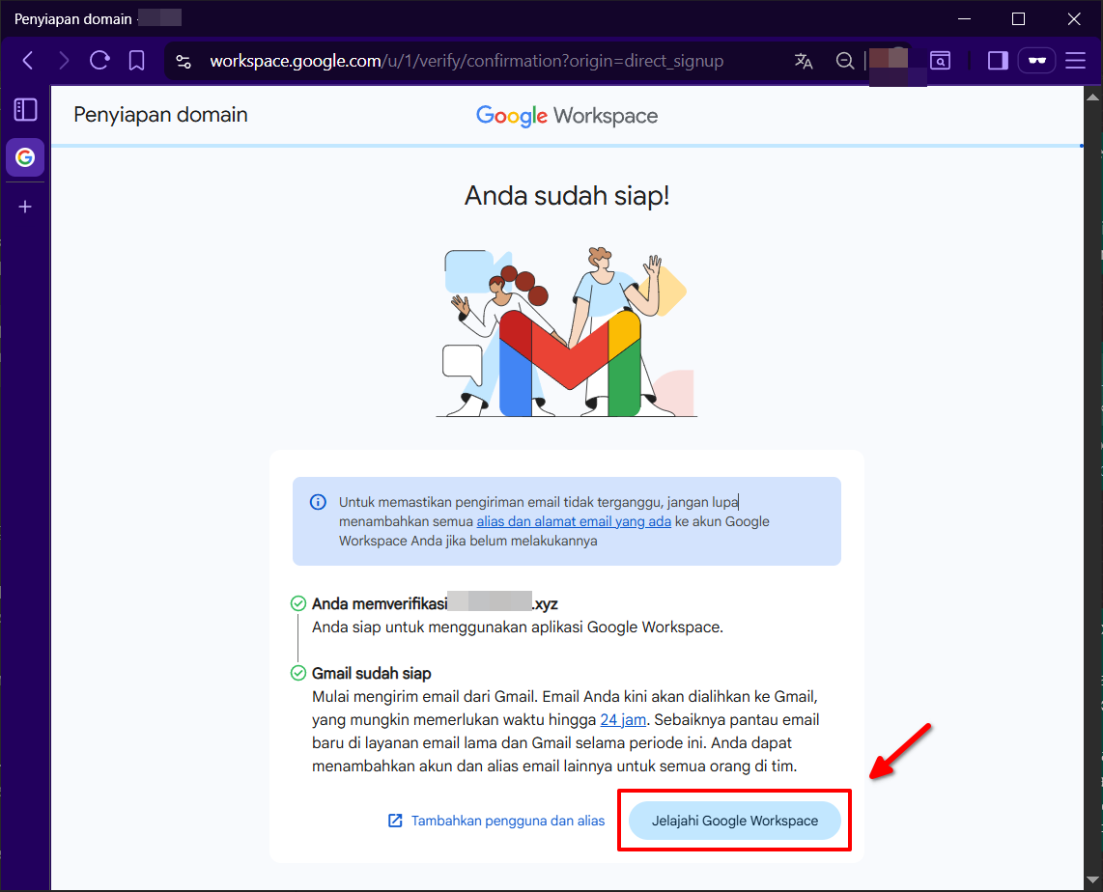Click the Gmail illustration image
Screen dimensions: 1103x892
click(567, 332)
